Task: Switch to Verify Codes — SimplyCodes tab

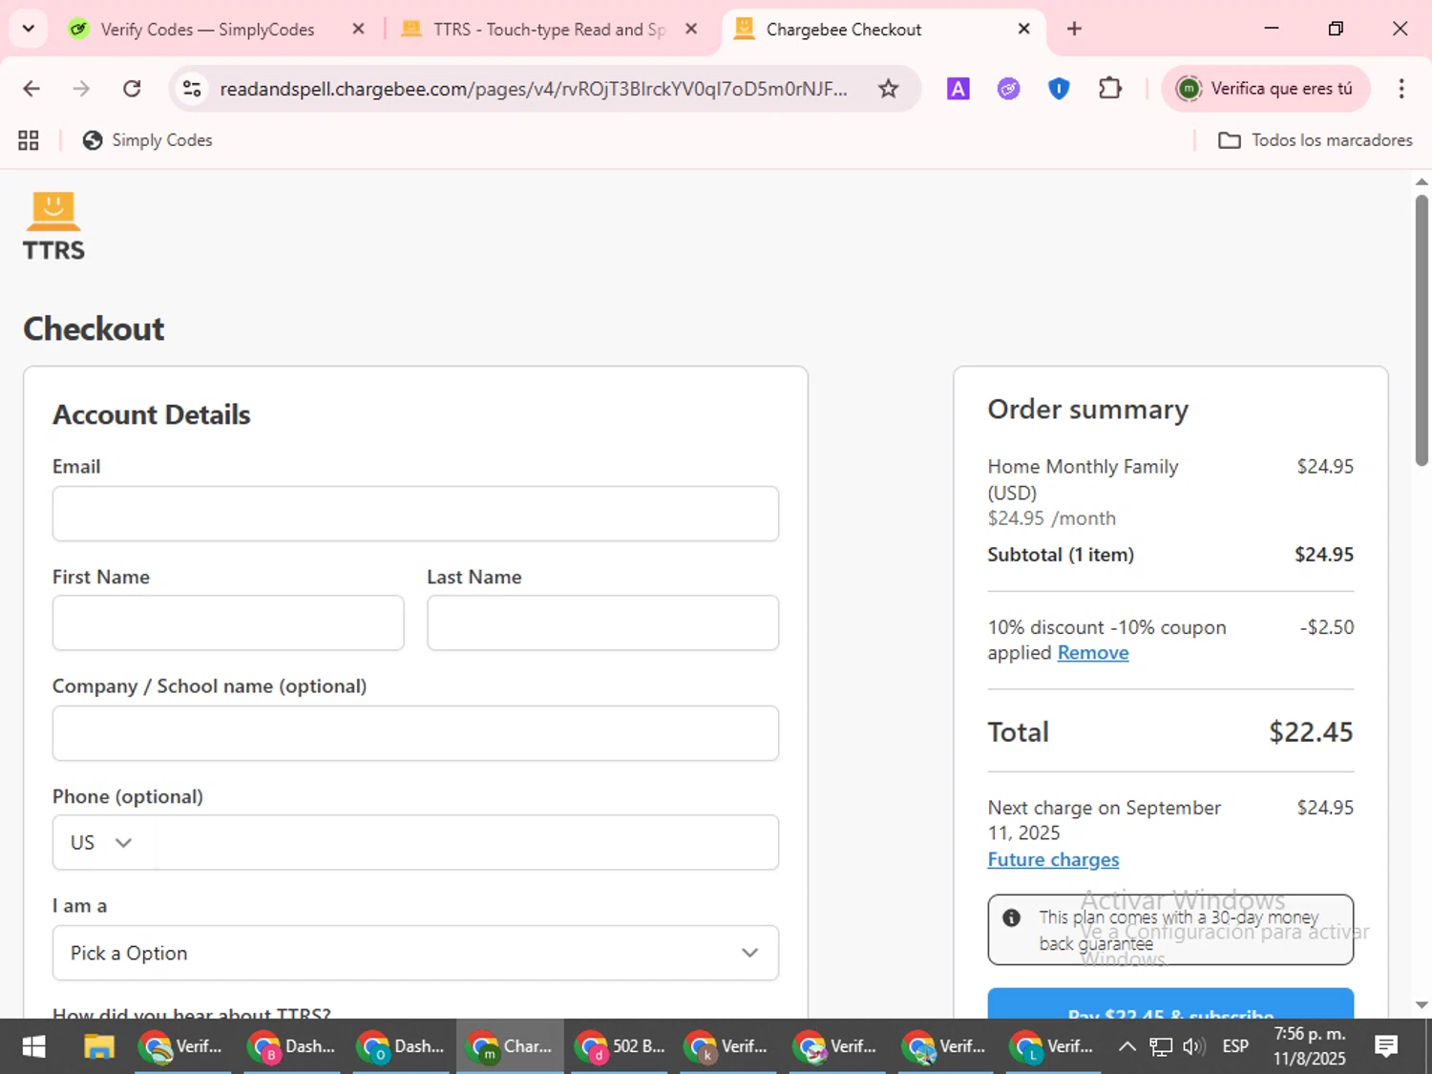Action: 205,30
